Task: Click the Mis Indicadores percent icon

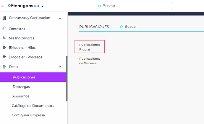Action: [x=4, y=38]
